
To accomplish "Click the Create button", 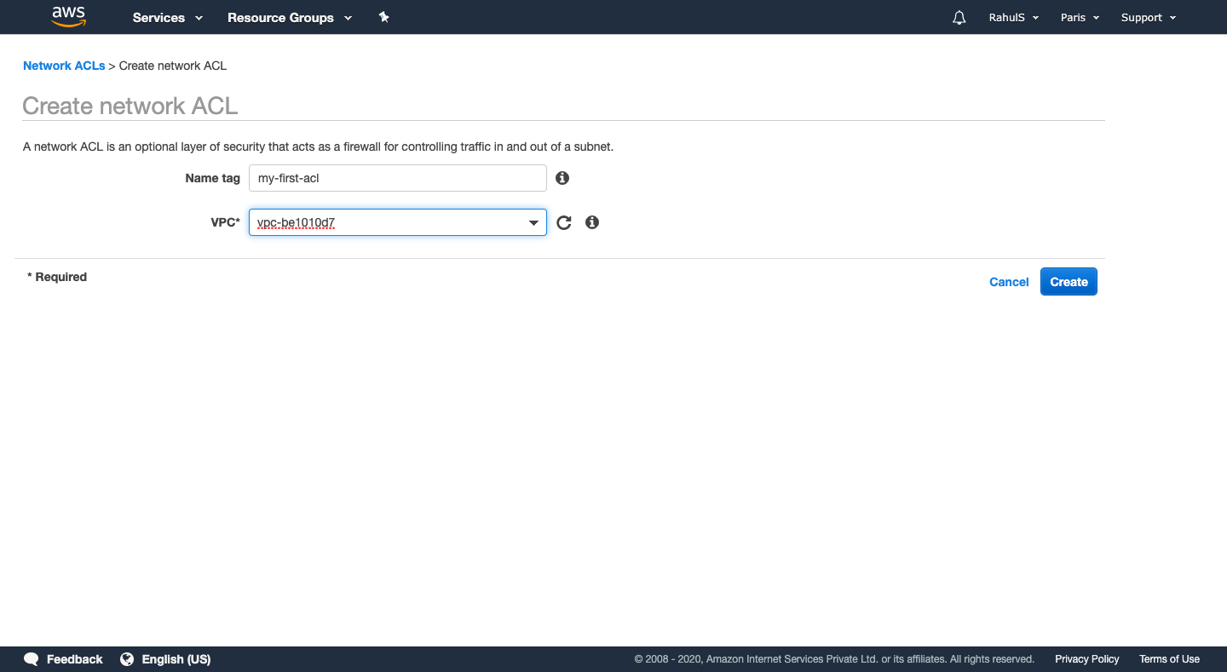I will pos(1069,281).
